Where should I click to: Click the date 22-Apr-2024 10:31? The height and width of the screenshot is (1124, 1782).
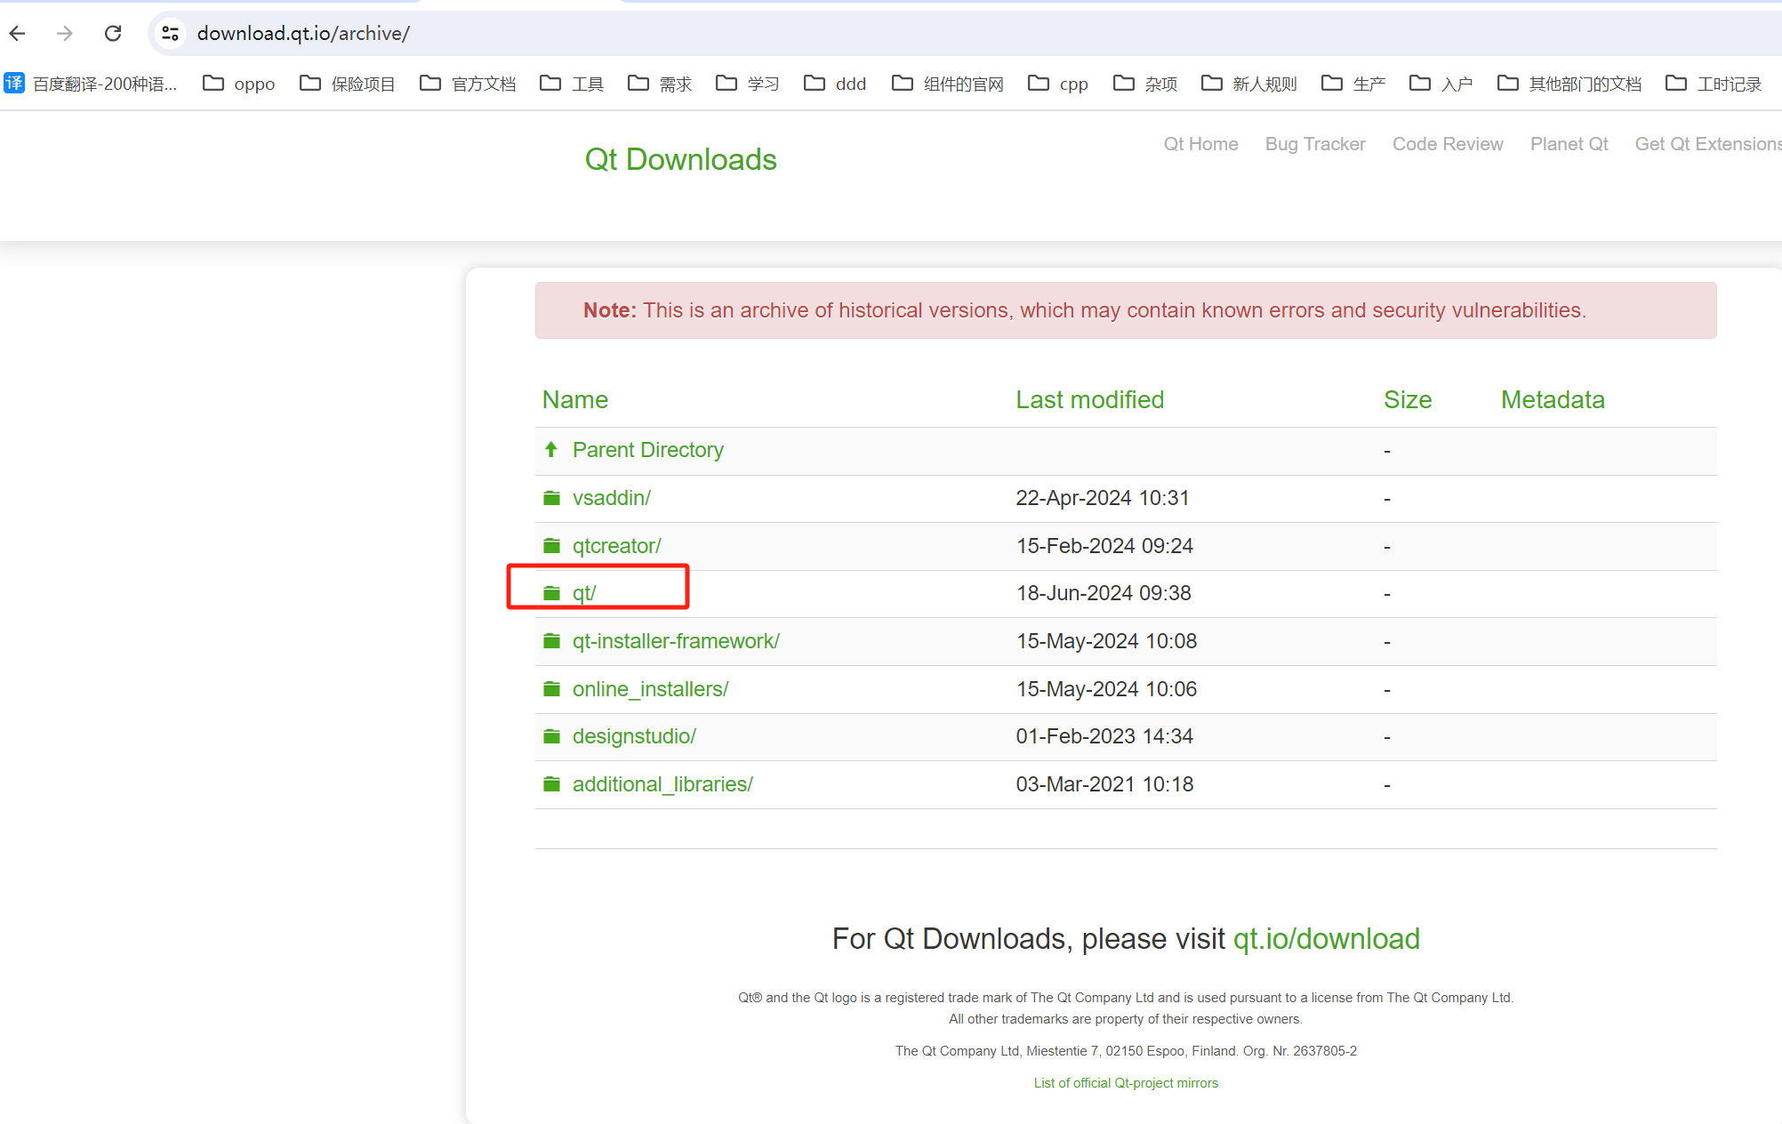1103,498
